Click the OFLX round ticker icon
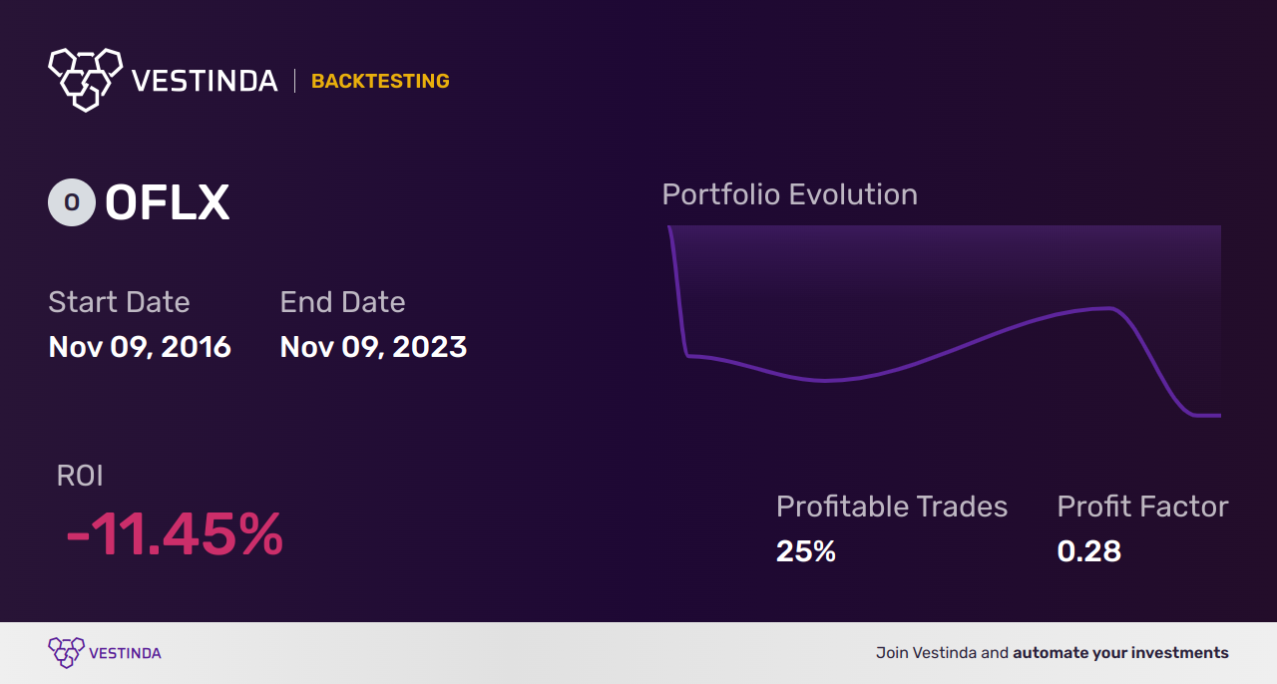1277x684 pixels. pyautogui.click(x=72, y=202)
